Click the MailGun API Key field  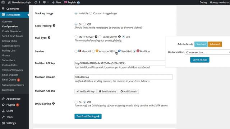click(x=120, y=63)
